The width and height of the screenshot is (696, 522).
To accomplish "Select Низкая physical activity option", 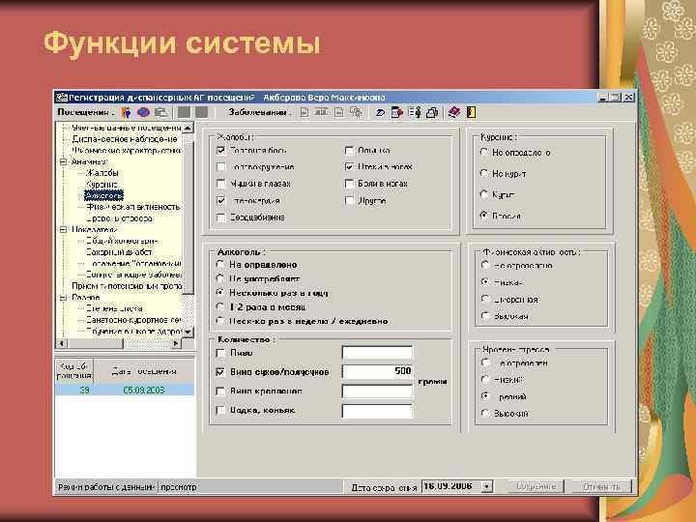I will tap(485, 282).
